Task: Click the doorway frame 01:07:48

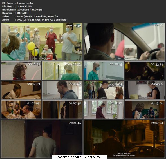Action: coord(62,110)
